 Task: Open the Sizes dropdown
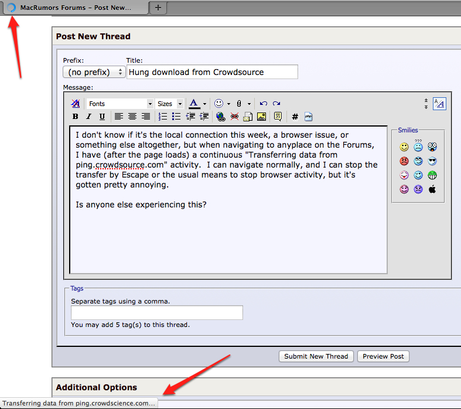[x=169, y=104]
